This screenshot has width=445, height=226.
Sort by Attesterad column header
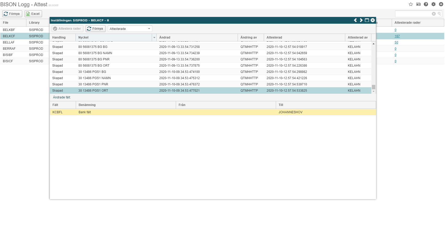[305, 37]
